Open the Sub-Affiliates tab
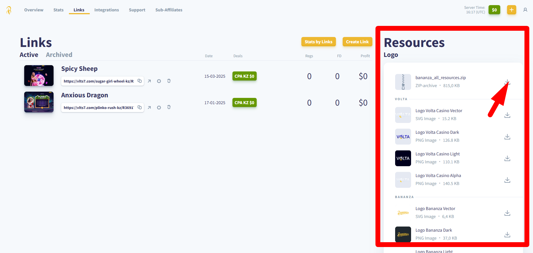The width and height of the screenshot is (533, 253). pyautogui.click(x=169, y=10)
